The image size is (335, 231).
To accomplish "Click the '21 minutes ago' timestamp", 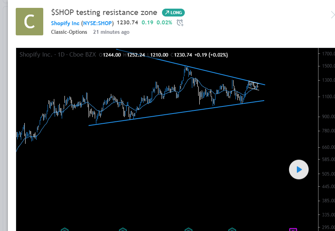I will point(111,32).
